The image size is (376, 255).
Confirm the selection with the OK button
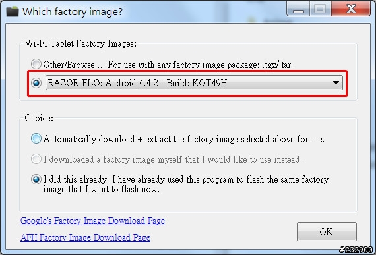[327, 231]
